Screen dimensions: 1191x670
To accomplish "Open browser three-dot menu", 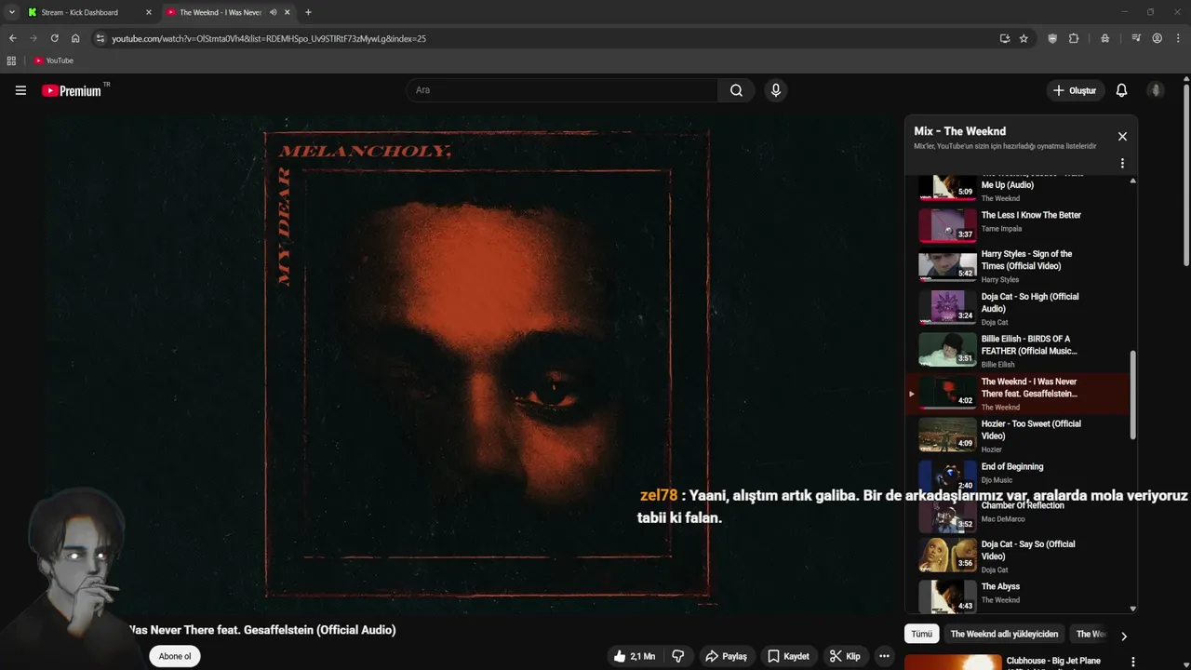I will (1178, 38).
